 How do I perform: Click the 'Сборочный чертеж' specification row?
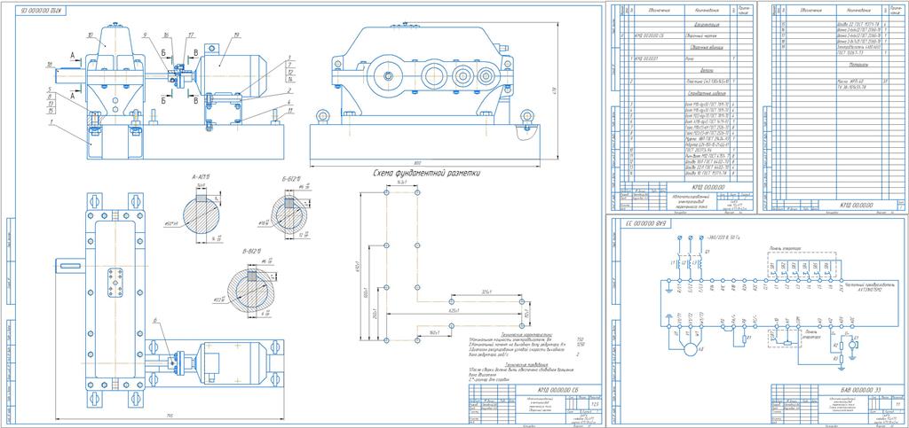point(688,35)
